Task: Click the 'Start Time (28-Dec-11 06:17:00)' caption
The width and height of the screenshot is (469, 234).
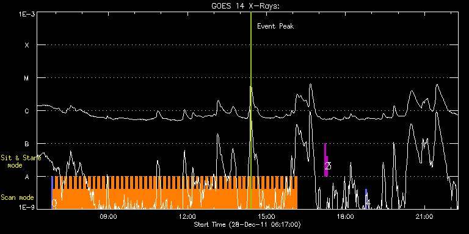Action: [247, 224]
